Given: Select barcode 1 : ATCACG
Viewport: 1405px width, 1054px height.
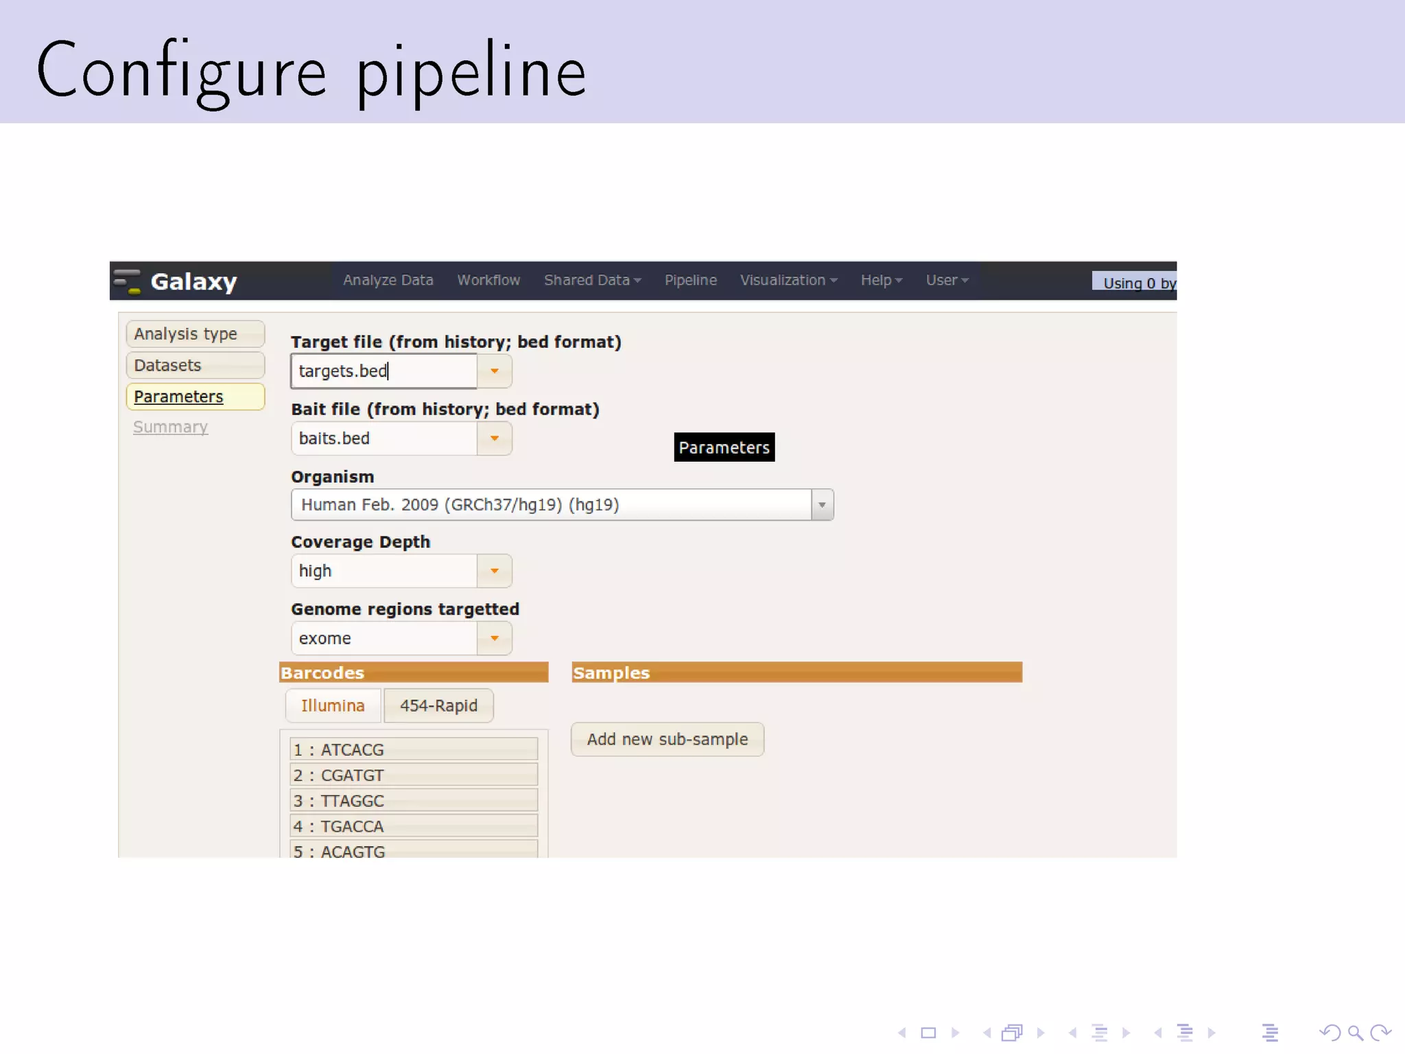Looking at the screenshot, I should (414, 749).
